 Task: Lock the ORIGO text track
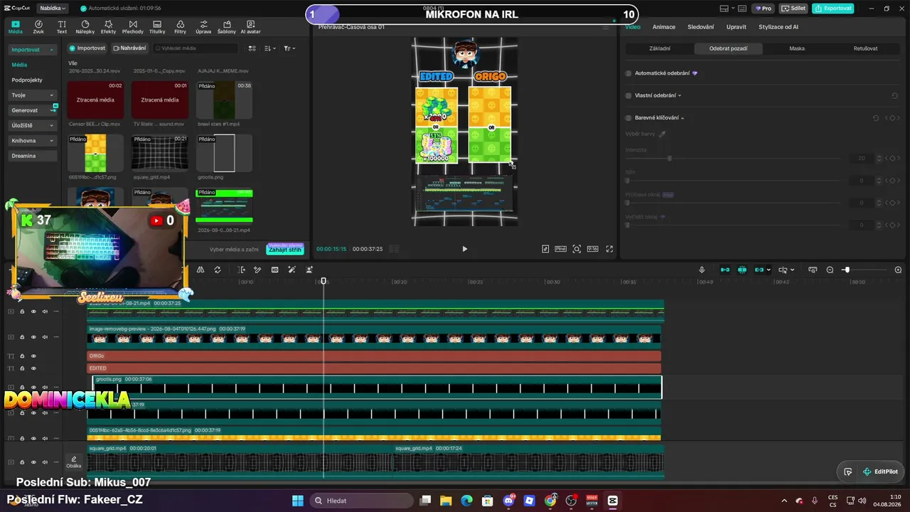click(22, 356)
